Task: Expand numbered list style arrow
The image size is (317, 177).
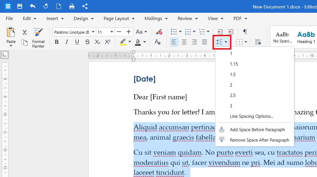Action: pyautogui.click(x=194, y=32)
